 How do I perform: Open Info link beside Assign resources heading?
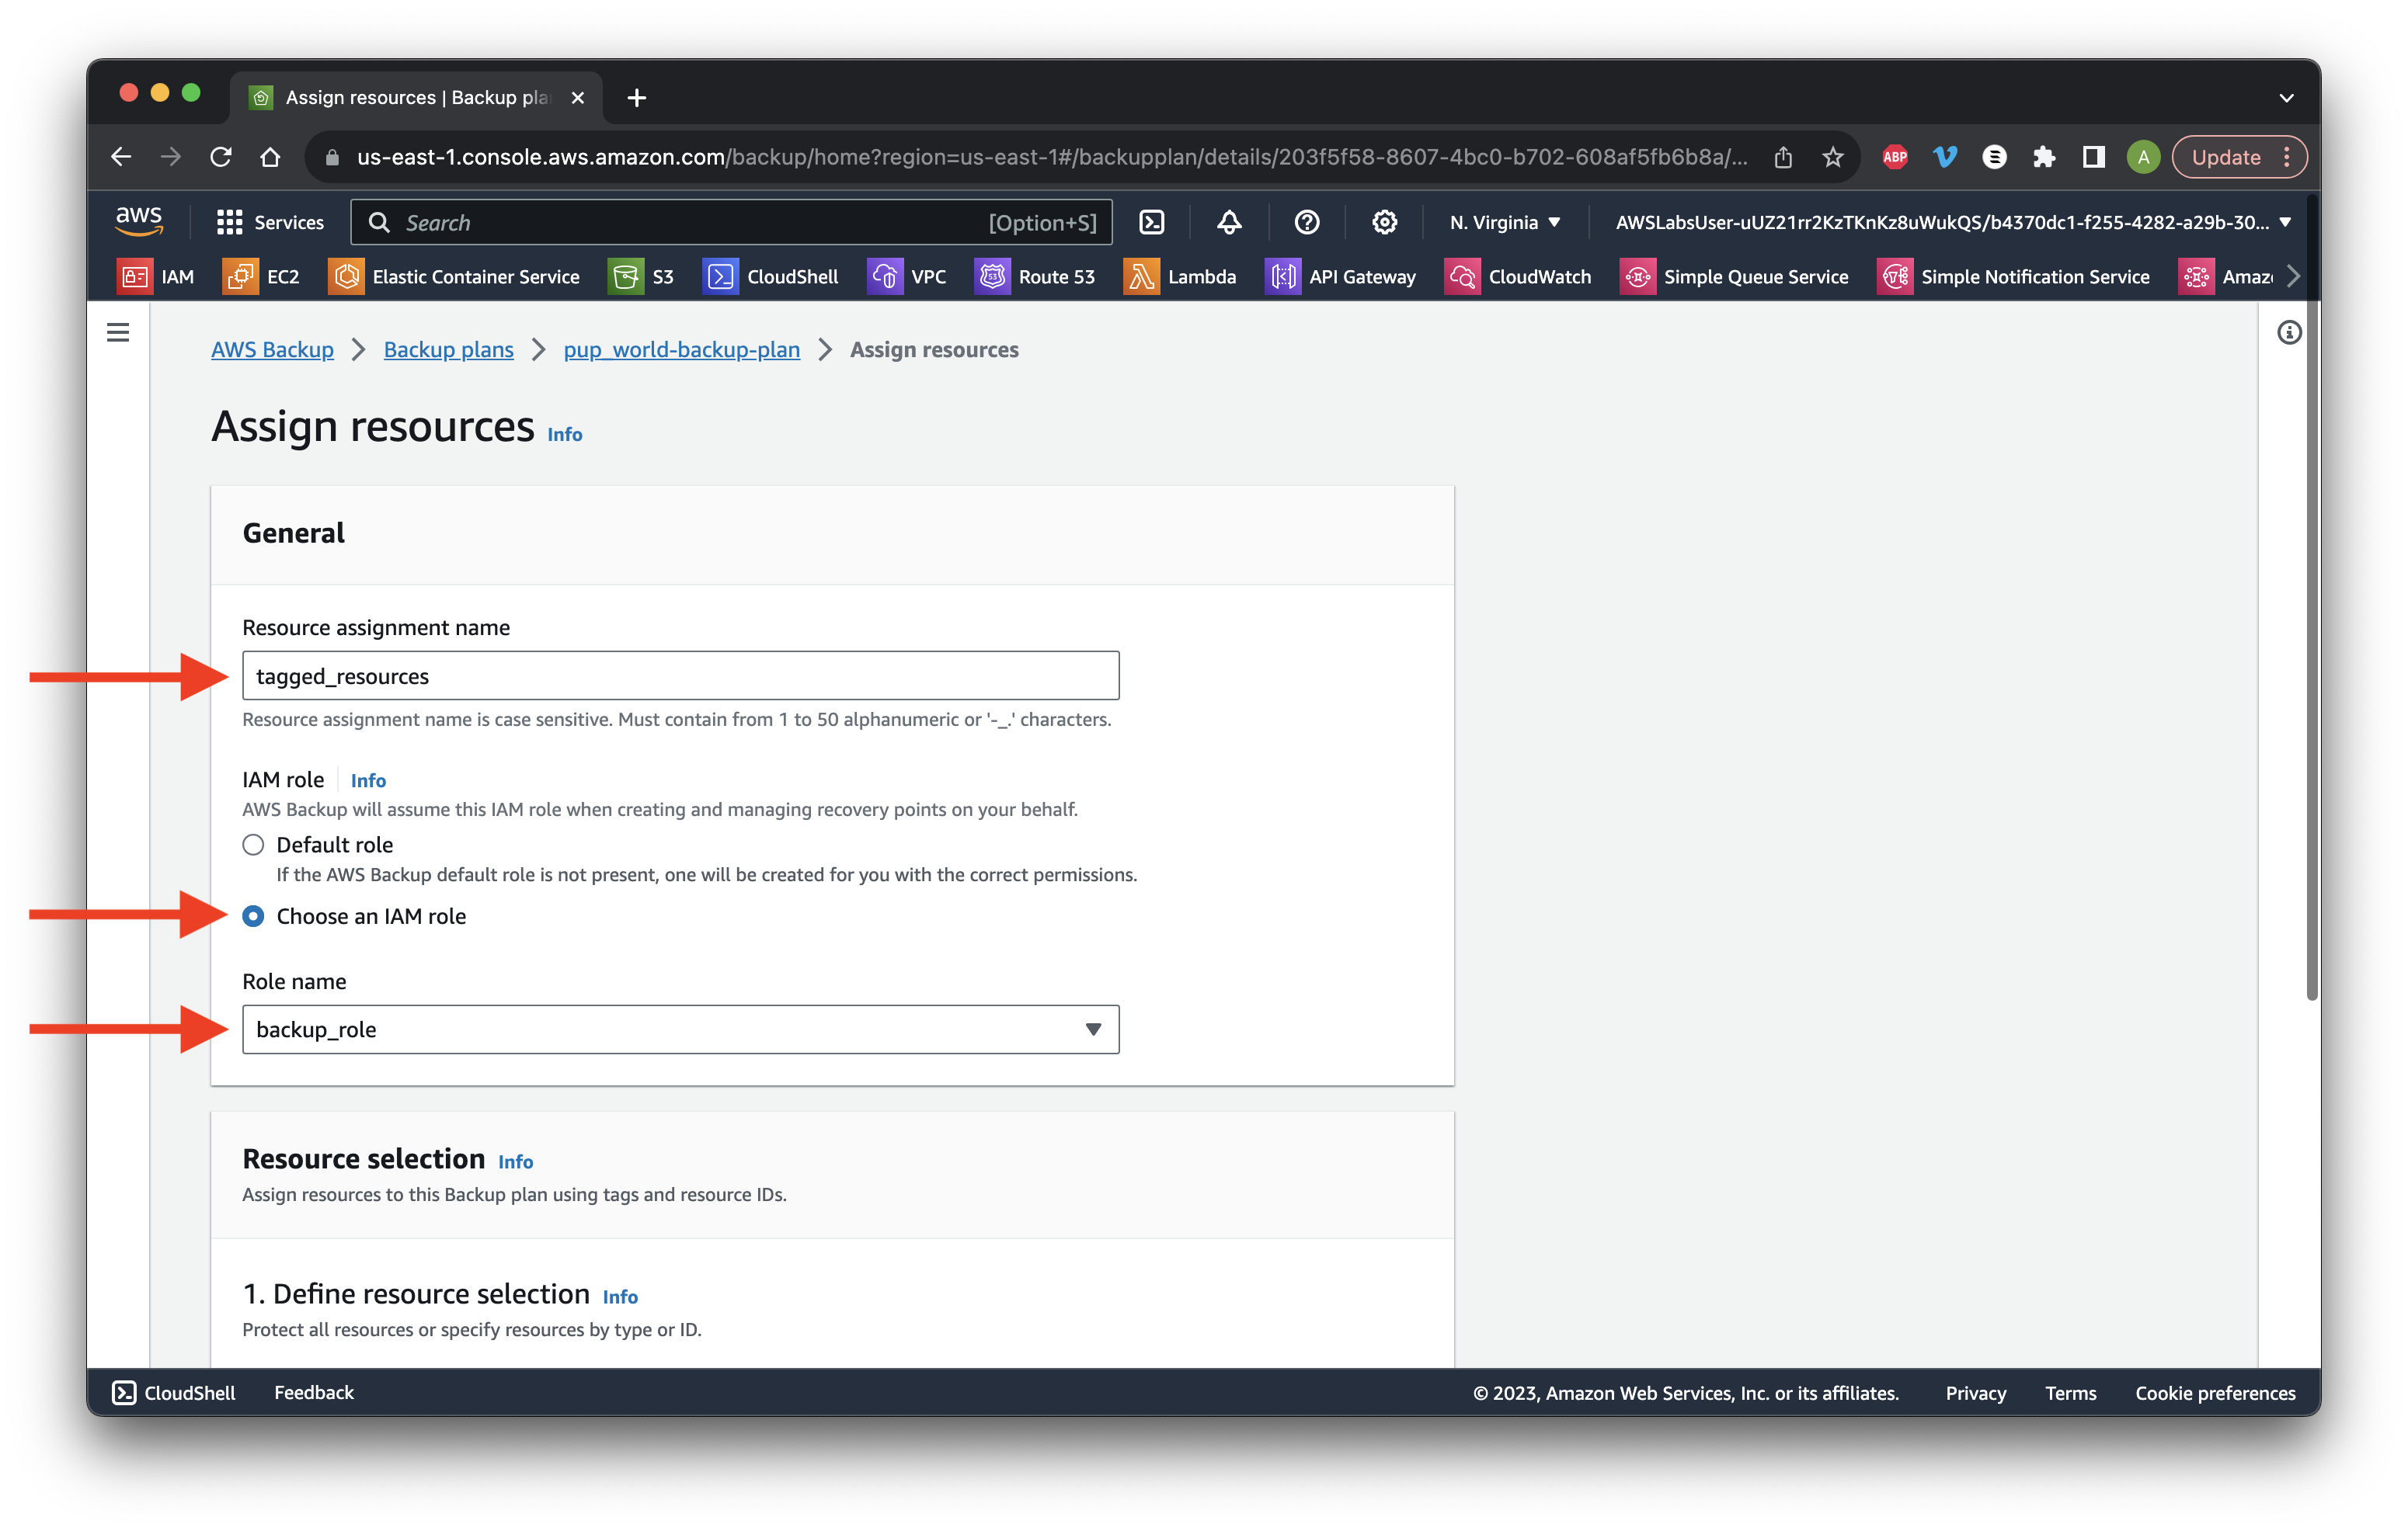[564, 434]
